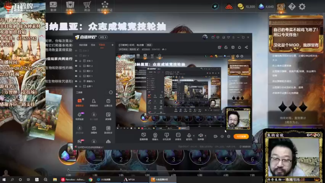The image size is (325, 183).
Task: Click the gold coins balance 10,300
Action: point(246,7)
